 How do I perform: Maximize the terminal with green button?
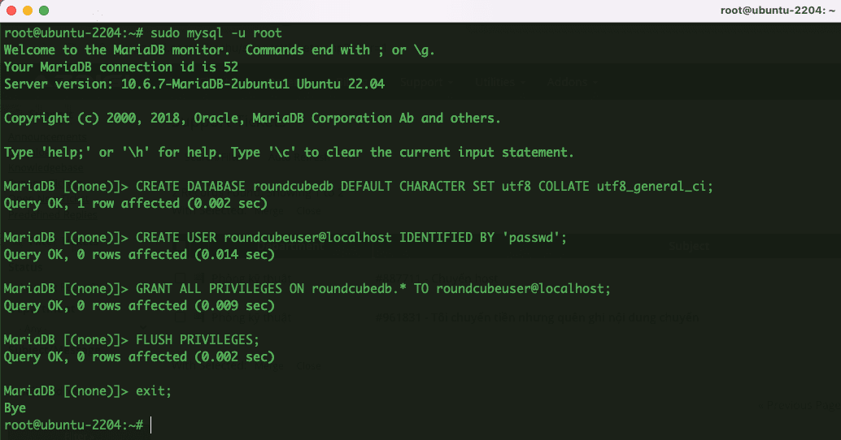pyautogui.click(x=43, y=11)
